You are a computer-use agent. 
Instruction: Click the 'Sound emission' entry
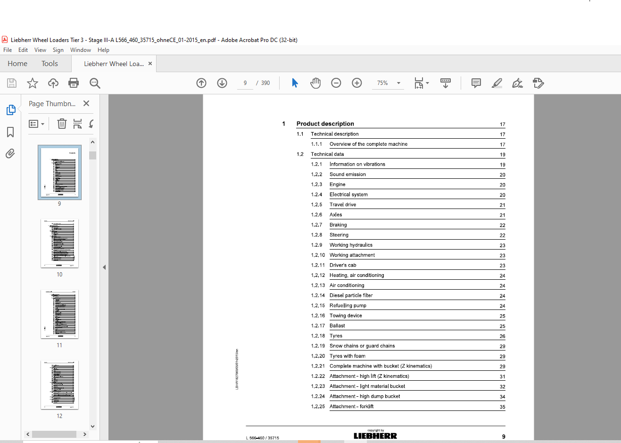pos(348,174)
